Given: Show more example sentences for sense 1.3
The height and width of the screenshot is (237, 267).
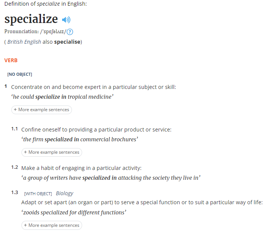Looking at the screenshot, I should click(52, 225).
